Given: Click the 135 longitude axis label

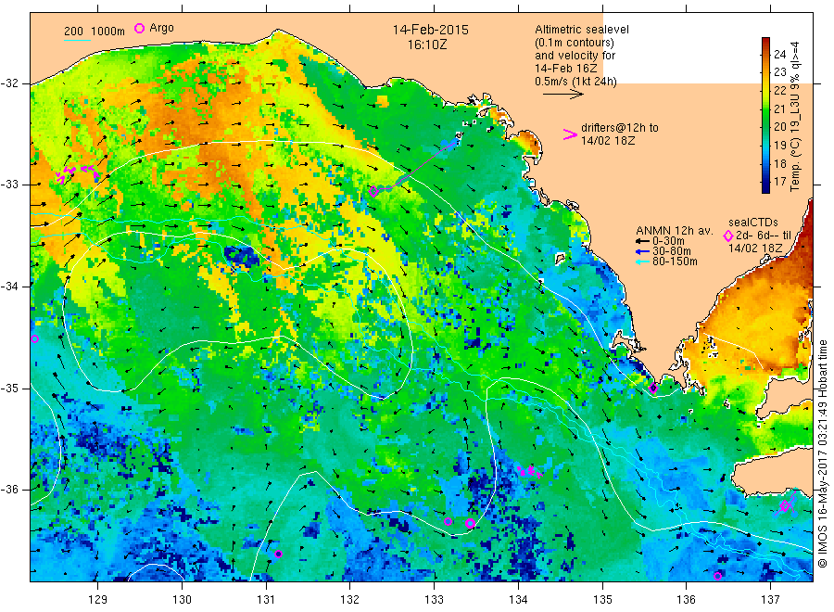Looking at the screenshot, I should coord(602,600).
